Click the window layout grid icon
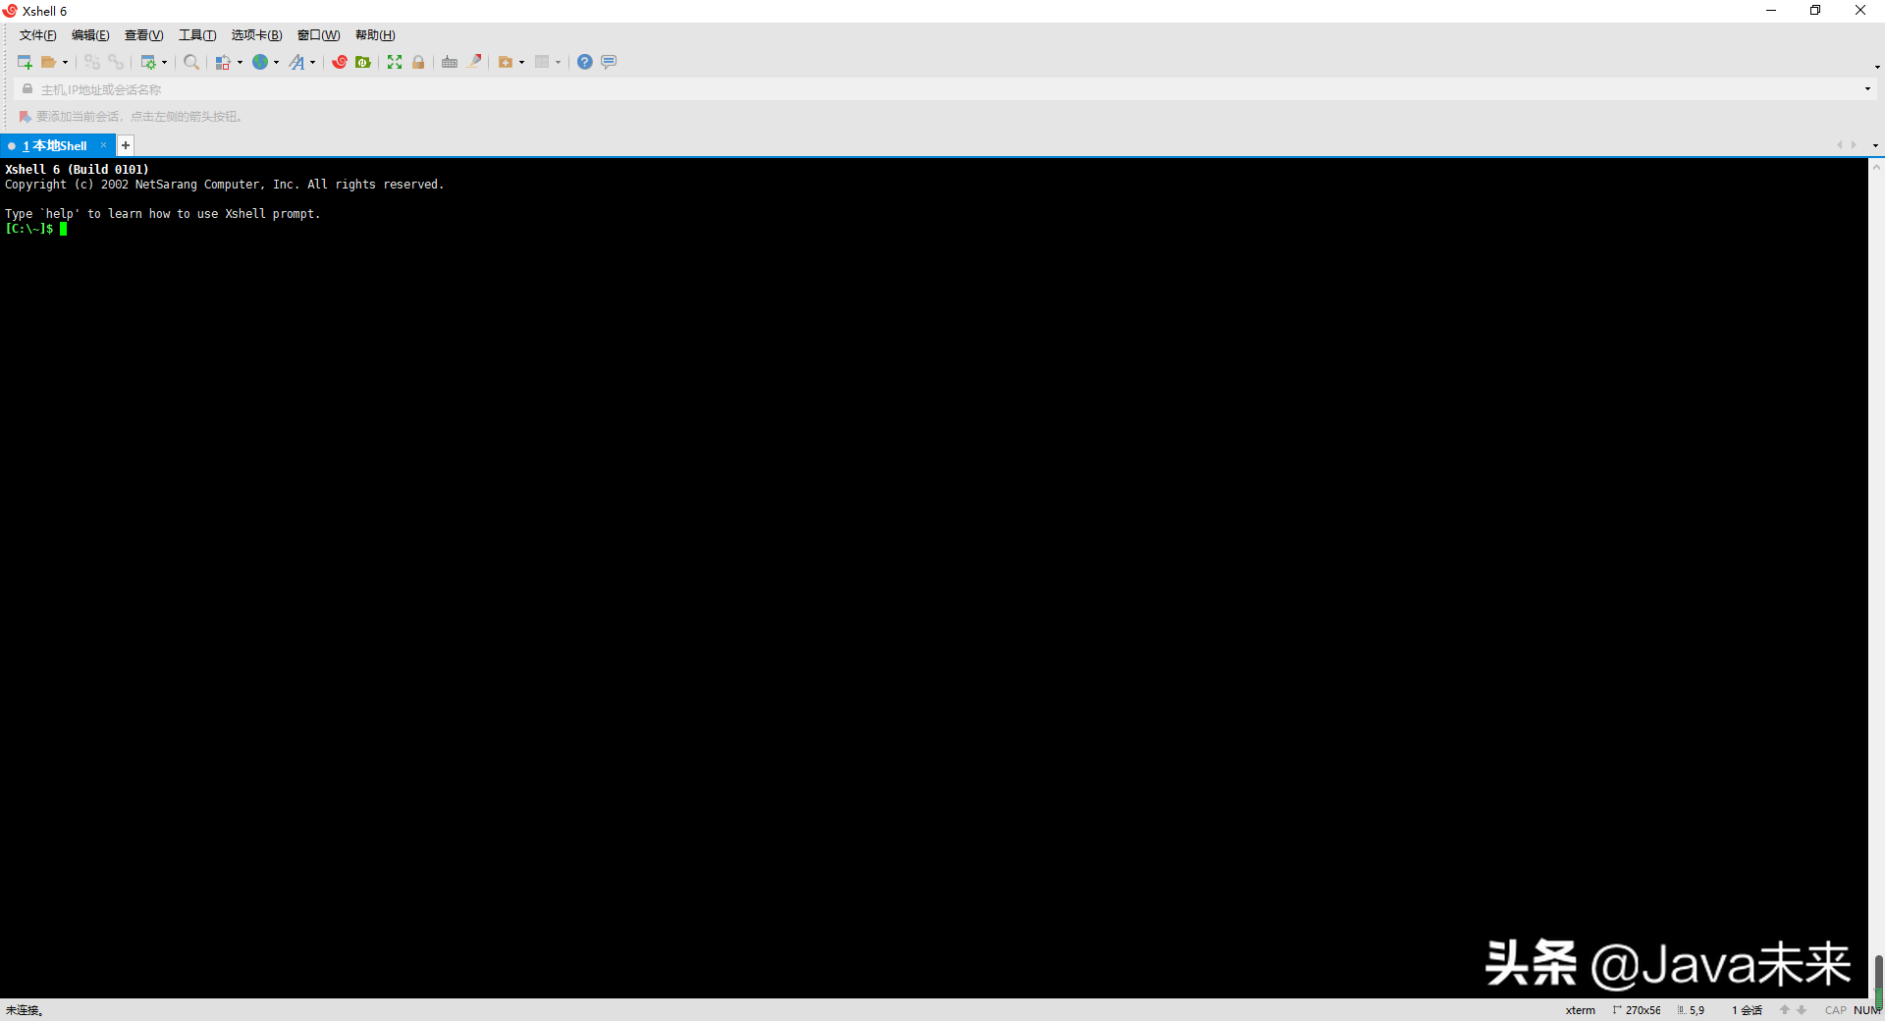 click(542, 62)
